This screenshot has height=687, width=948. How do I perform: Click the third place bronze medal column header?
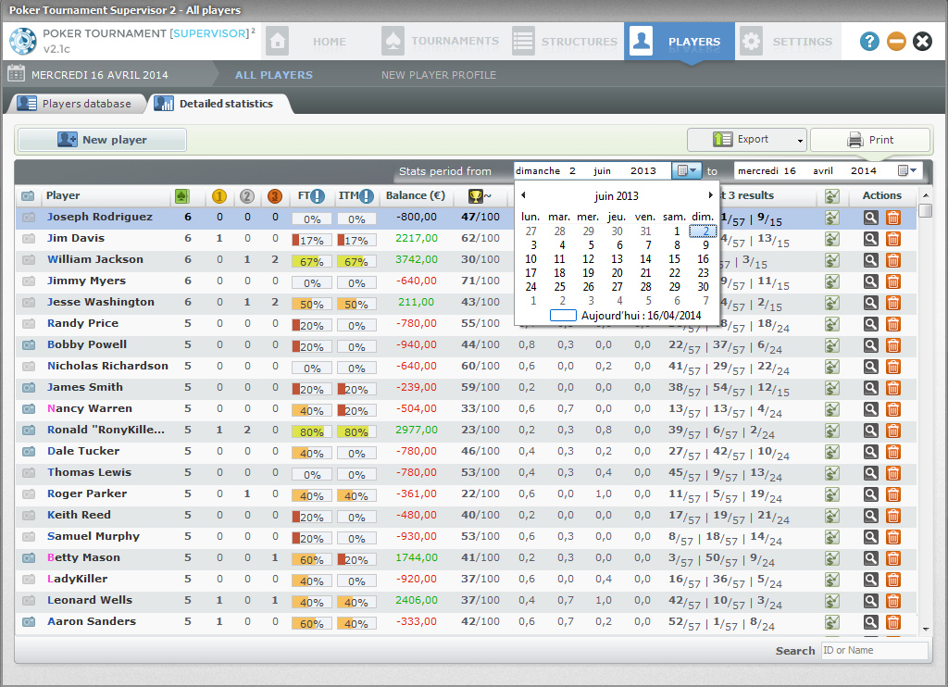click(x=274, y=196)
